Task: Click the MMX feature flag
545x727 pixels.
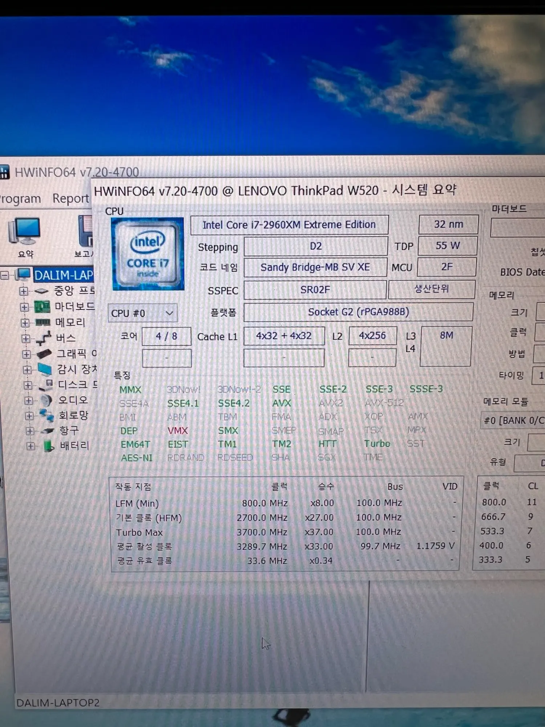Action: [x=130, y=390]
